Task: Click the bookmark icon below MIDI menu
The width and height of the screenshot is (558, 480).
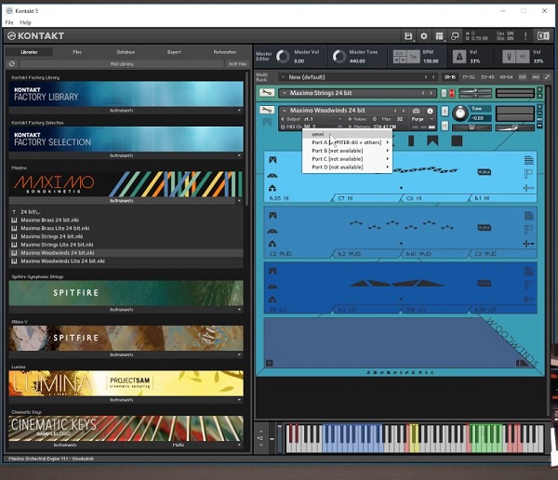Action: (432, 141)
